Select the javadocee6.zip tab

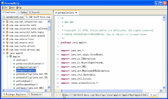(x=13, y=17)
